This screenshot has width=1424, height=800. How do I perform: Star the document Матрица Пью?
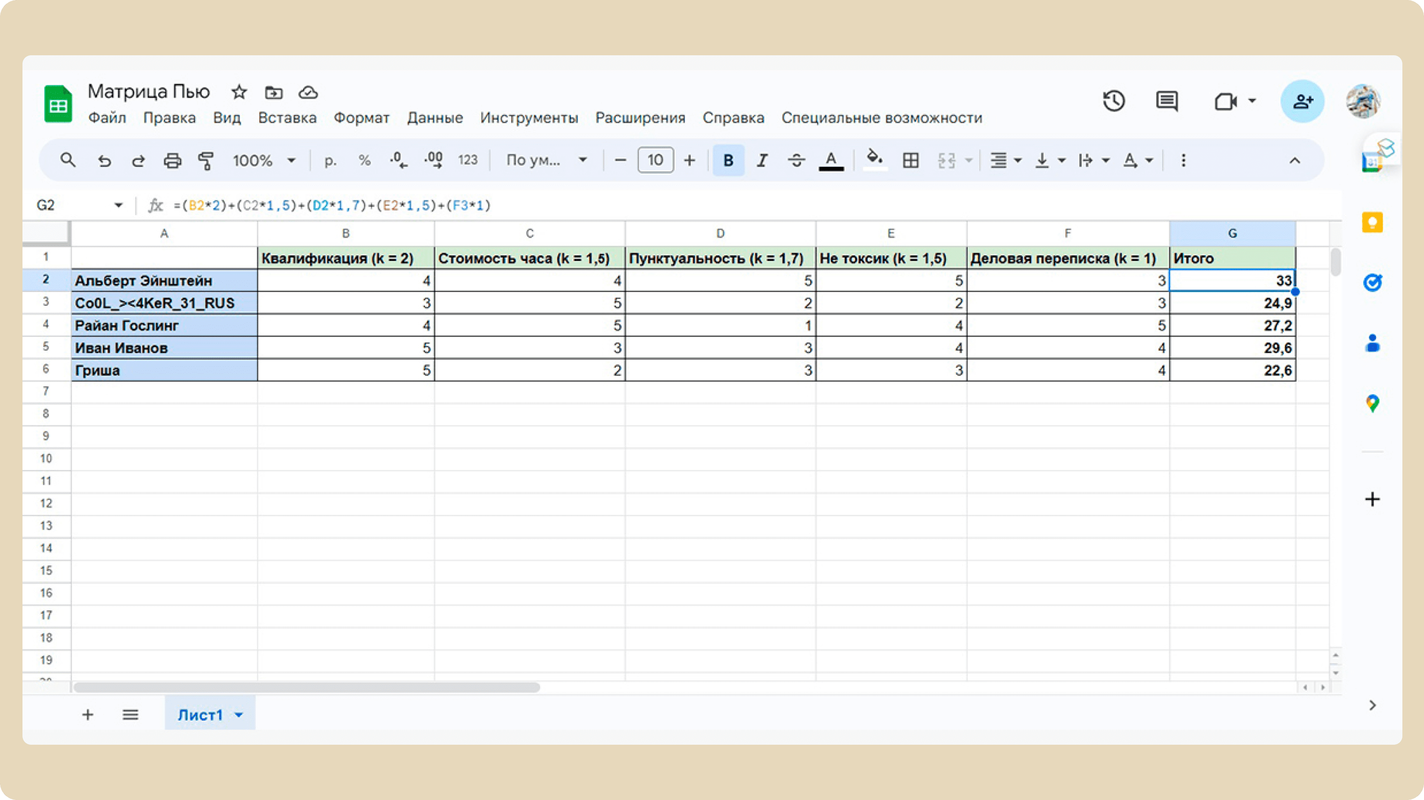pos(239,92)
